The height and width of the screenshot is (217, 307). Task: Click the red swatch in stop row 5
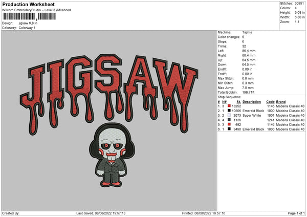tap(229, 124)
